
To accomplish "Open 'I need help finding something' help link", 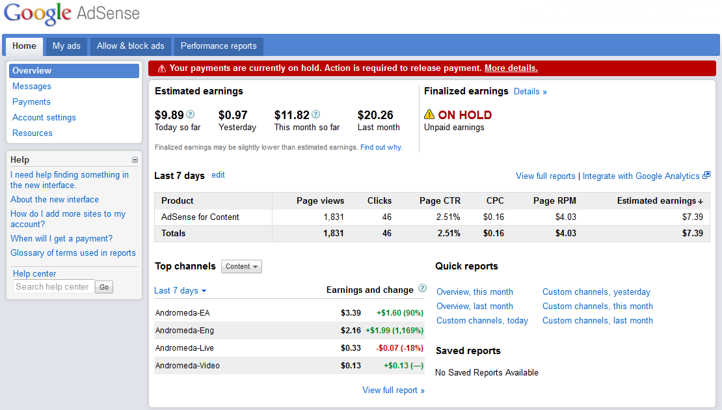I will tap(70, 180).
